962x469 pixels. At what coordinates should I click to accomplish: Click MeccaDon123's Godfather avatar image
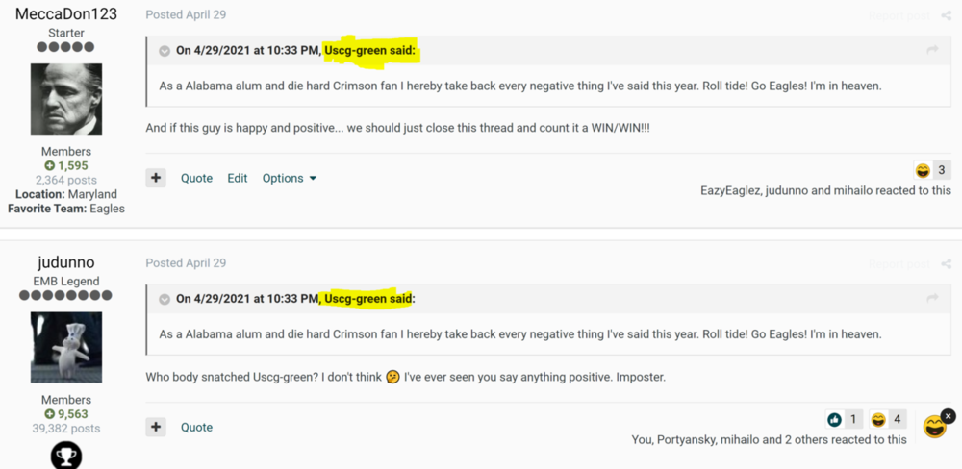pyautogui.click(x=66, y=99)
